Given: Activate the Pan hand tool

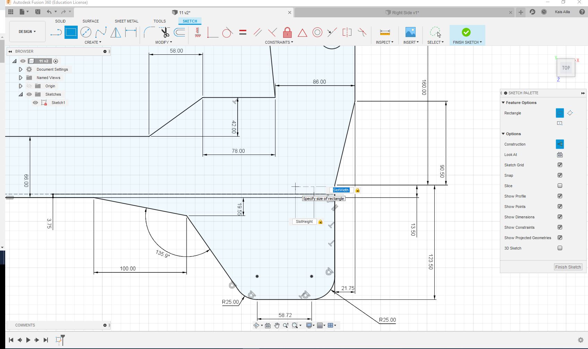Looking at the screenshot, I should (x=276, y=325).
